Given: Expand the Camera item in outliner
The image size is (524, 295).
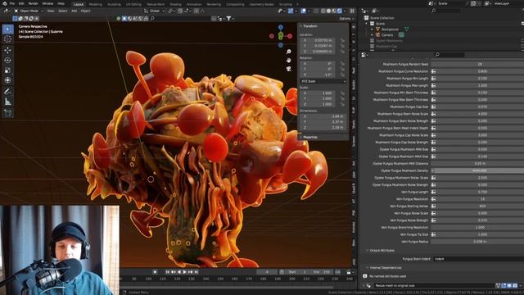Looking at the screenshot, I should 372,34.
